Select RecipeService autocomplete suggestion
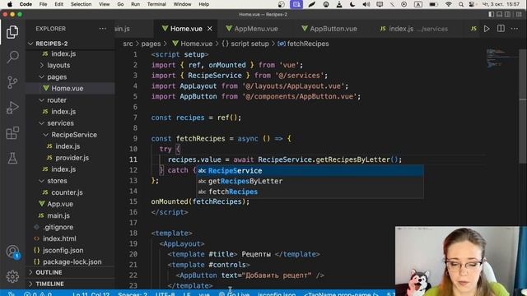This screenshot has height=296, width=527. point(310,171)
